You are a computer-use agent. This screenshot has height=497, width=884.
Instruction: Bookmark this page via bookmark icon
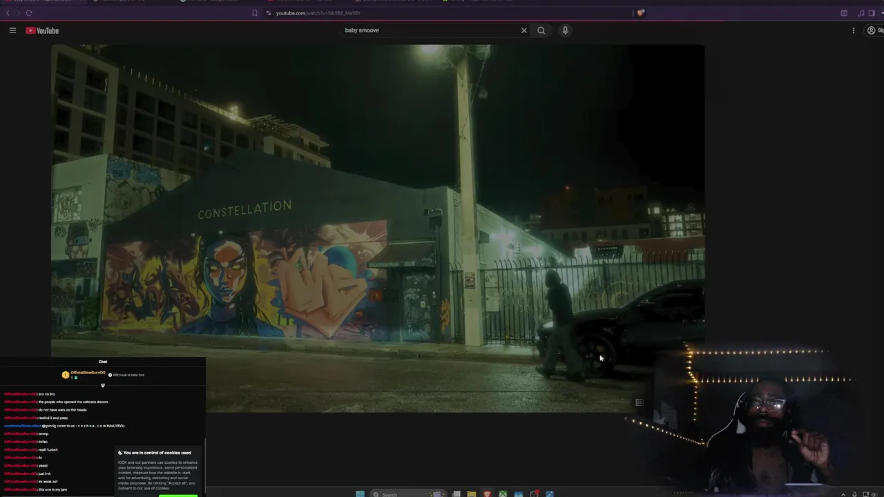point(254,13)
